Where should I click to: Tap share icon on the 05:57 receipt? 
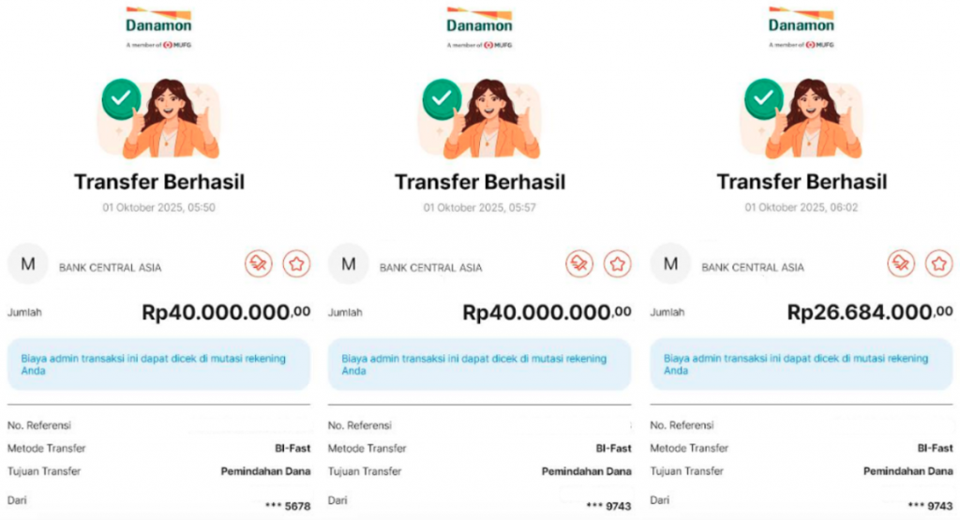[x=579, y=264]
